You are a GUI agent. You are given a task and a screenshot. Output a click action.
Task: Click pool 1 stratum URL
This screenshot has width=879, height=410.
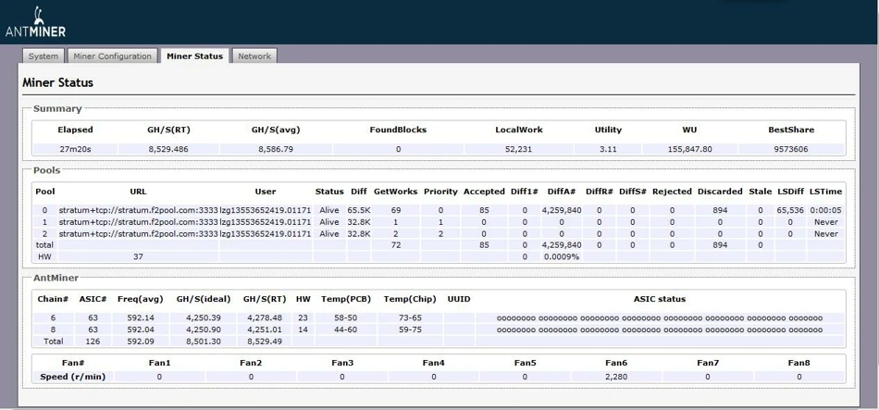point(138,222)
